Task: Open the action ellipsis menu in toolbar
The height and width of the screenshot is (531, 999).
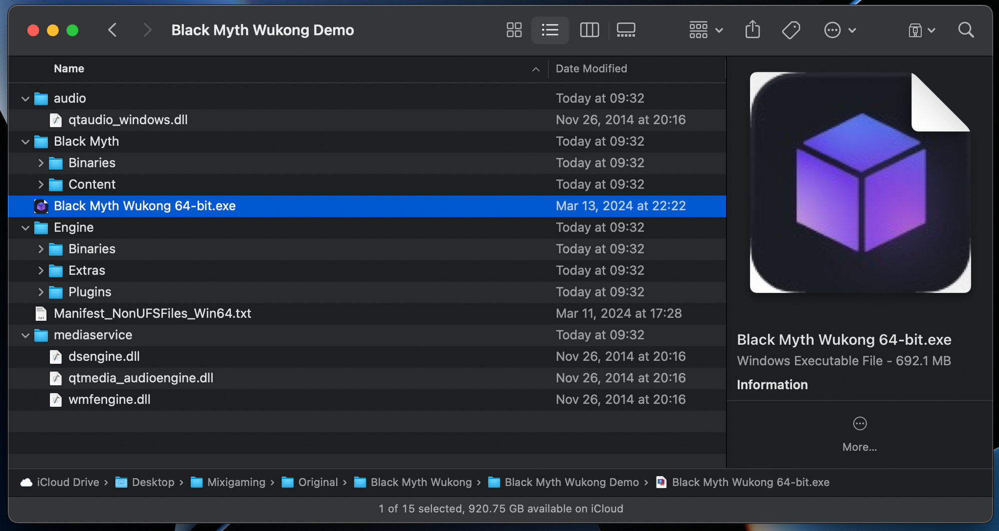Action: pyautogui.click(x=839, y=30)
